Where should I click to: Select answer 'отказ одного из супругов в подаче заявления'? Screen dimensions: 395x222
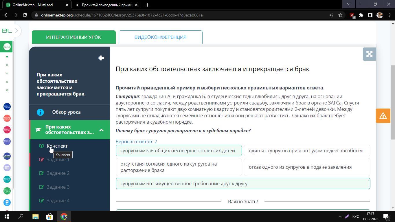(x=307, y=167)
